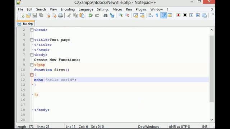Click the "hello world" string
The width and height of the screenshot is (230, 129).
(60, 80)
